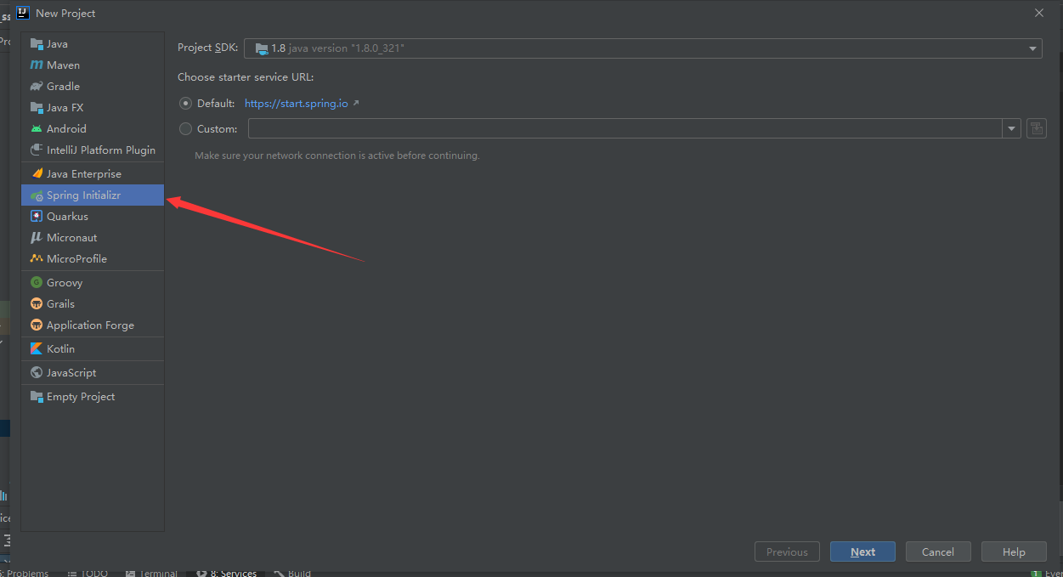The image size is (1063, 577).
Task: Click the Application Forge icon
Action: coord(37,325)
